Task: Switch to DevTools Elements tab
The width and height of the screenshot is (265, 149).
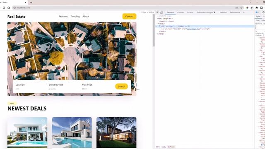Action: pos(170,12)
